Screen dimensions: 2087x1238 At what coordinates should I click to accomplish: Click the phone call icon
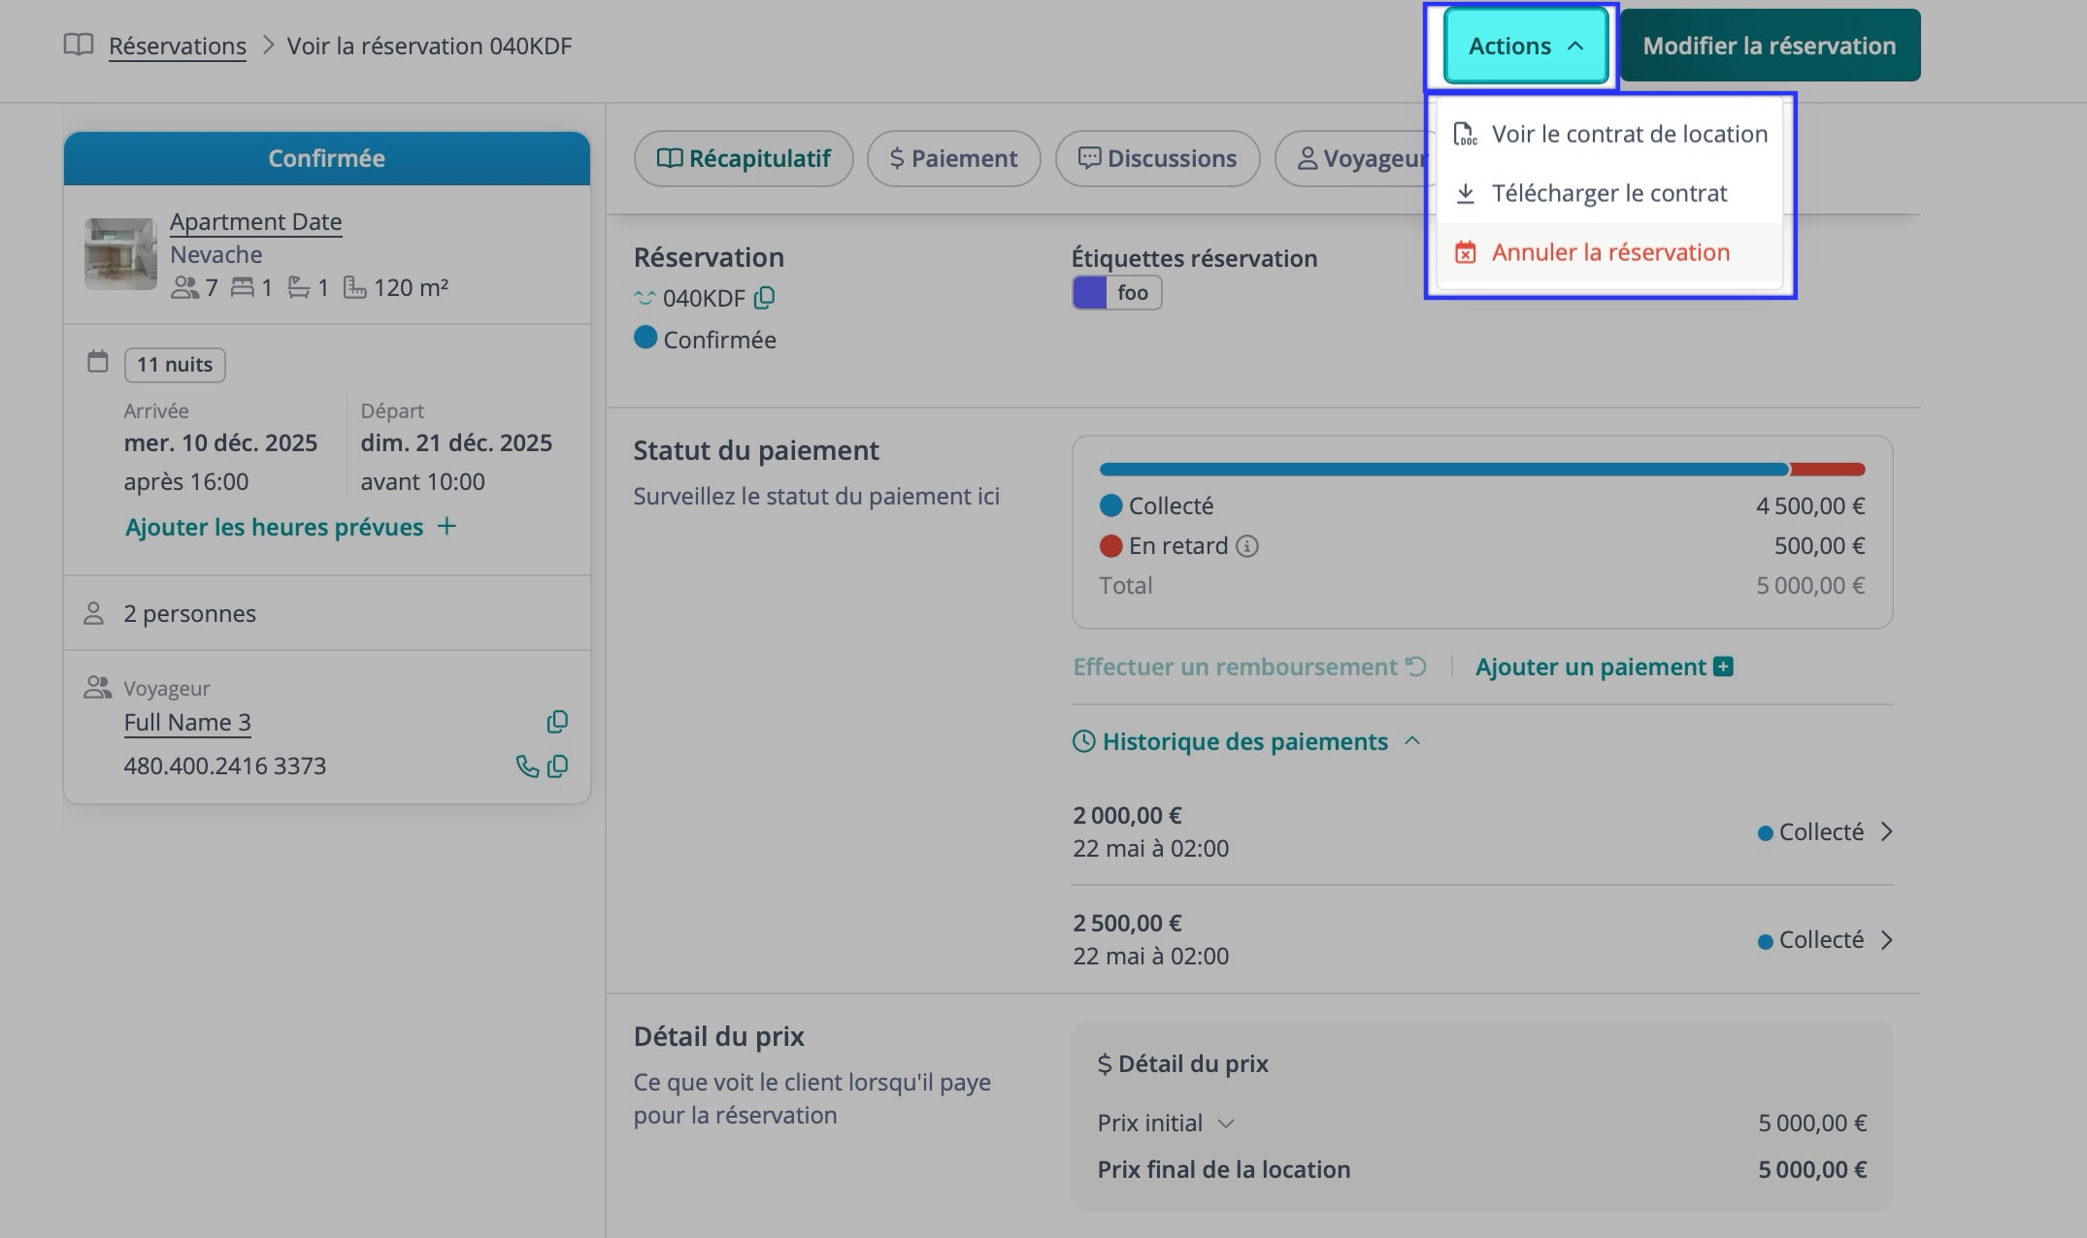[x=526, y=766]
